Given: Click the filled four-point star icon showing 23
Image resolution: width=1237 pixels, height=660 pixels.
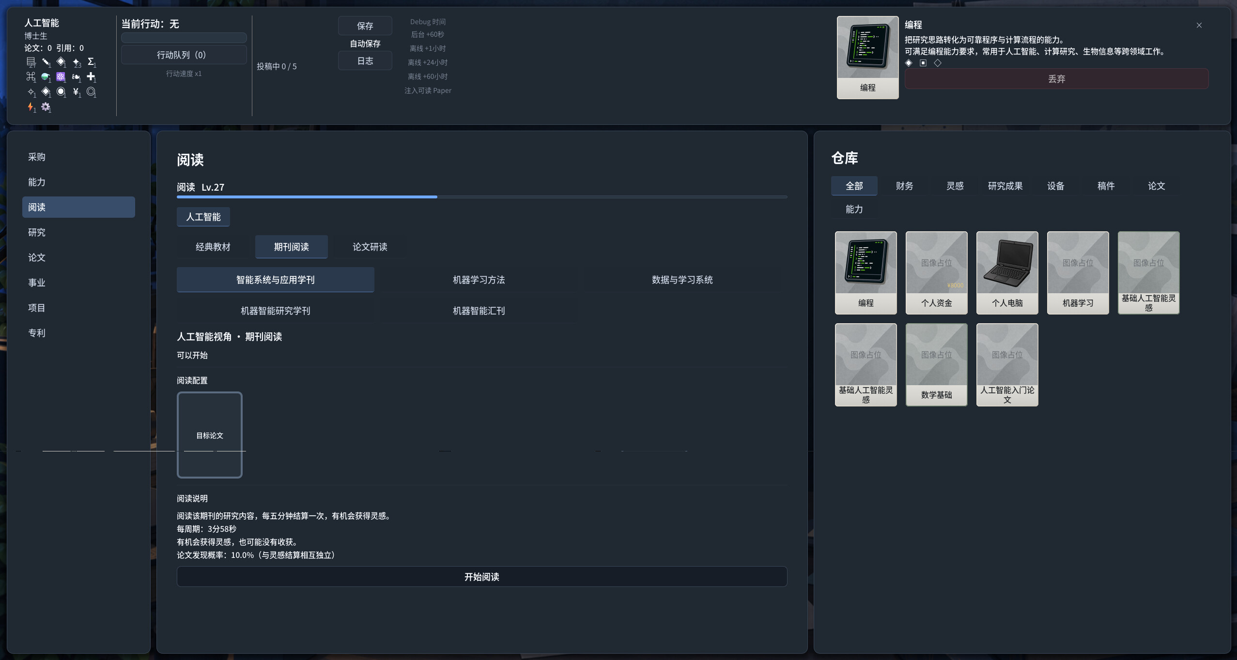Looking at the screenshot, I should click(x=76, y=62).
